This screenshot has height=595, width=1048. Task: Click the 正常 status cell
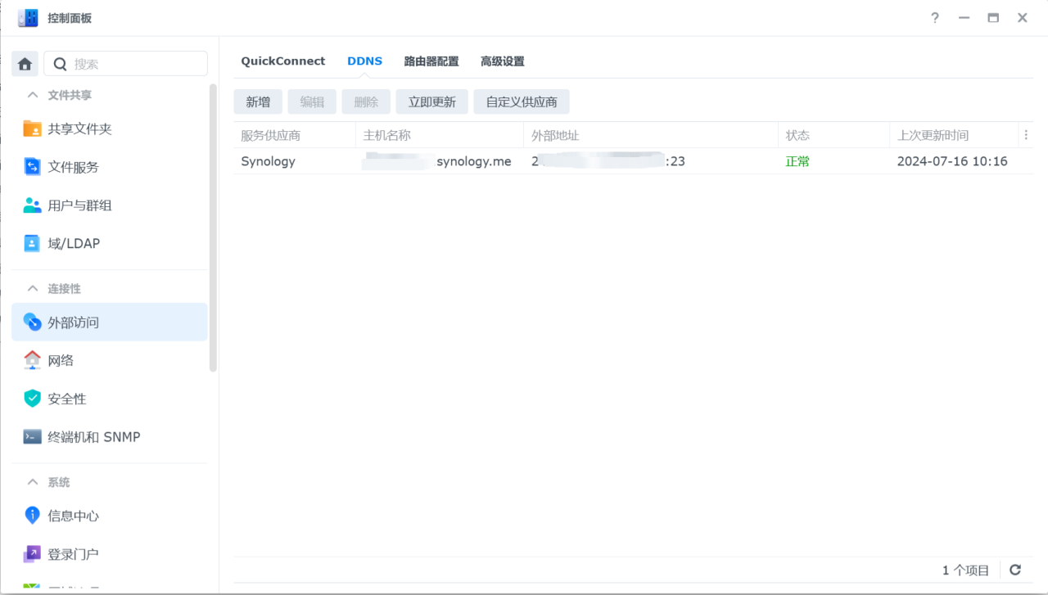coord(798,161)
